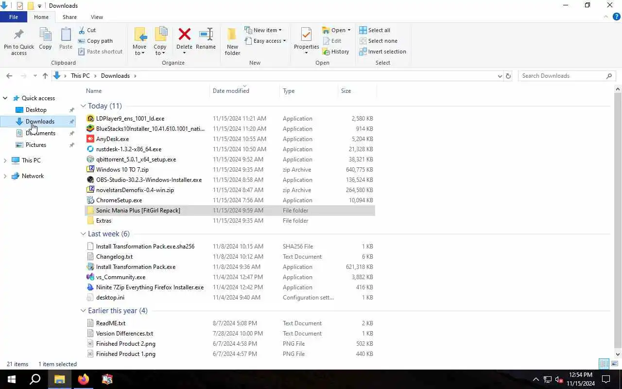
Task: Open the Open button dropdown arrow
Action: pyautogui.click(x=349, y=30)
